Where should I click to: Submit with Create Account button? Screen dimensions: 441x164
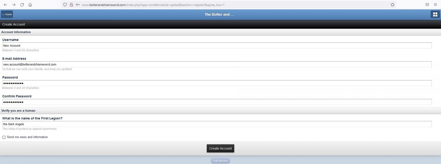click(x=220, y=148)
